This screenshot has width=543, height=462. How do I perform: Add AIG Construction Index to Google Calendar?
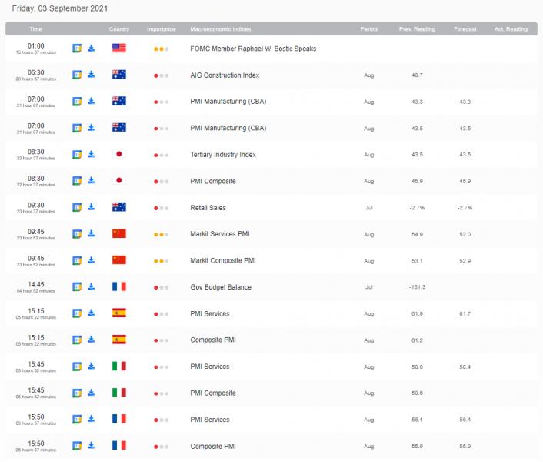(77, 75)
